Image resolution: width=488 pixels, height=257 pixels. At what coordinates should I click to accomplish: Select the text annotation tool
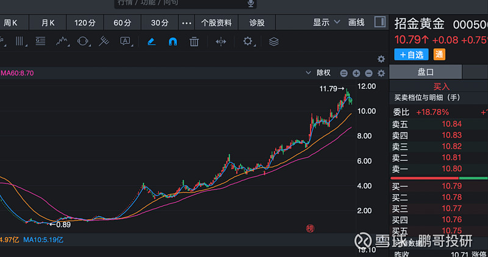coord(125,41)
